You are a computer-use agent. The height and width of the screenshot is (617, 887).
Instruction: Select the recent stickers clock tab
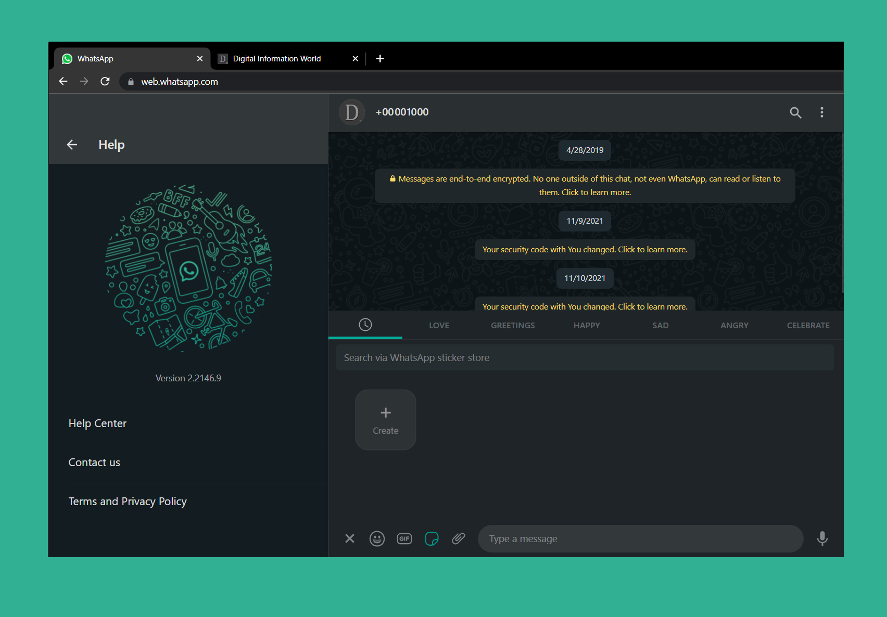[x=365, y=325]
